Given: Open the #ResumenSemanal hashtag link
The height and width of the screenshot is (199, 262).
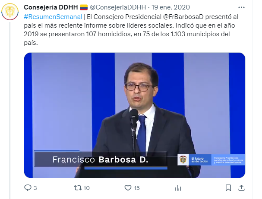Looking at the screenshot, I should pos(53,17).
